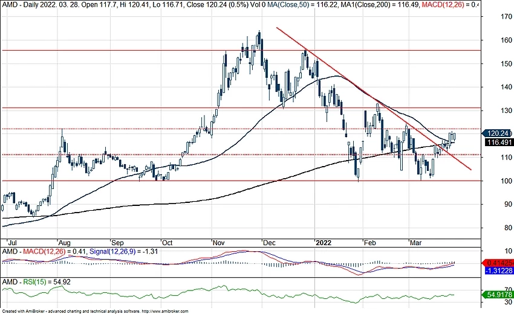Click the 10 scale label in the MACD panel
The height and width of the screenshot is (314, 514).
tap(508, 251)
